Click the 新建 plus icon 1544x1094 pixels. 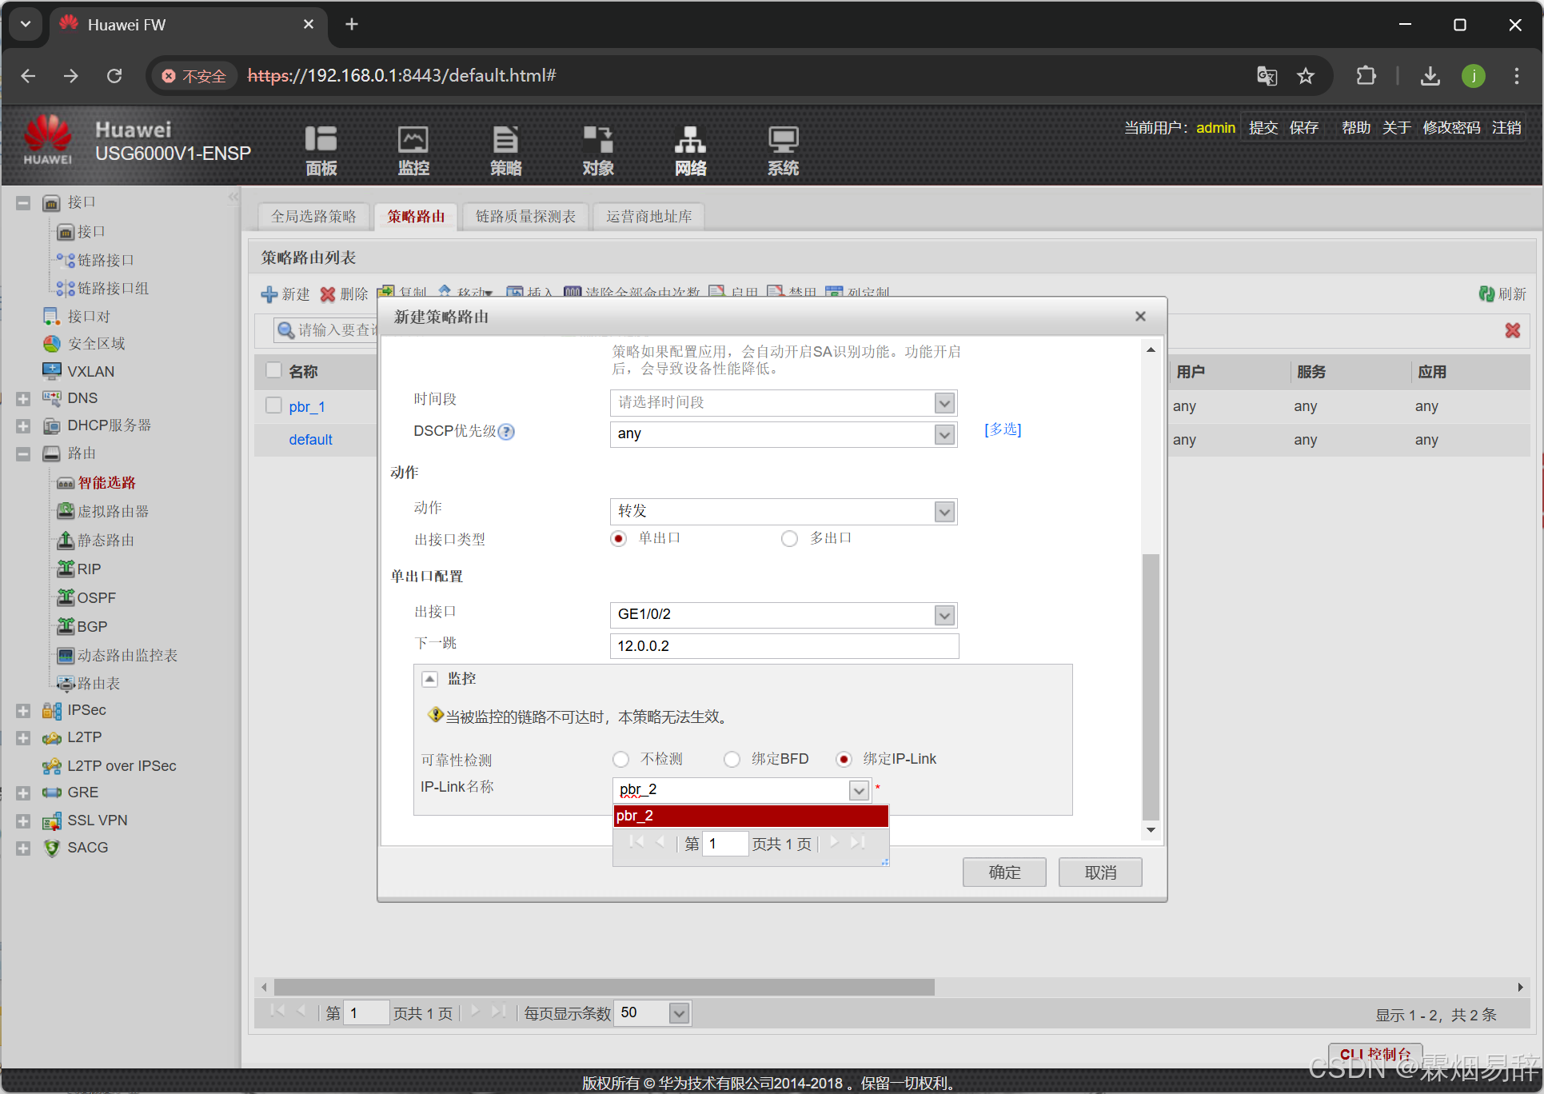(269, 294)
